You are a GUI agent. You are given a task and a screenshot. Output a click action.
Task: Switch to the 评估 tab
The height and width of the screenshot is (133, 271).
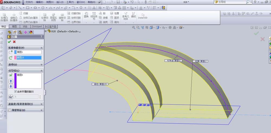25,27
